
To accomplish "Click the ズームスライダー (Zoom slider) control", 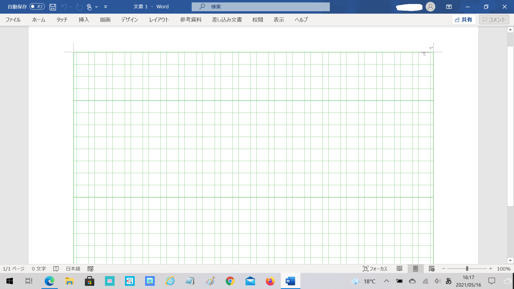I will pos(467,269).
